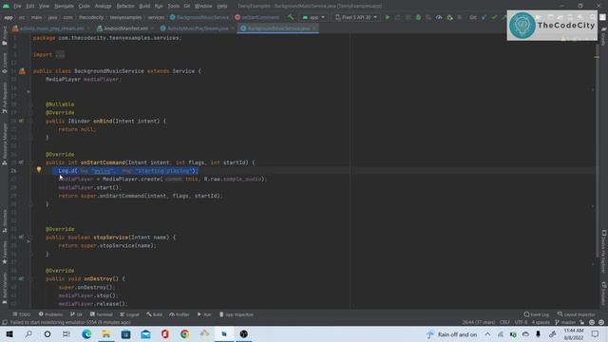Open the Analyze menu
The height and width of the screenshot is (342, 608).
pyautogui.click(x=104, y=7)
